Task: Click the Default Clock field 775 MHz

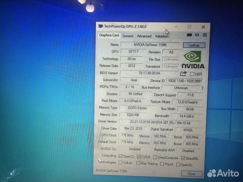Action: (x=127, y=142)
